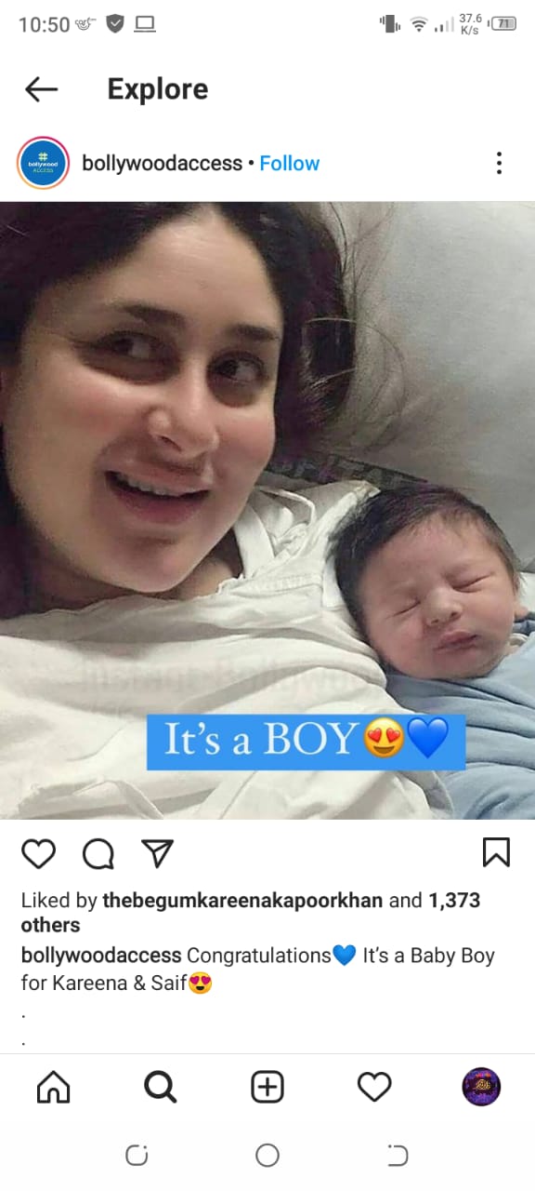Image resolution: width=535 pixels, height=1191 pixels.
Task: Open the 1,373 others likes list
Action: point(251,913)
